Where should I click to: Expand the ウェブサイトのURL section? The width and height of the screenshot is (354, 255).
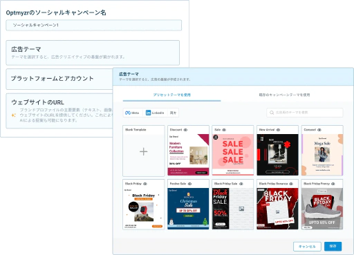(x=59, y=111)
